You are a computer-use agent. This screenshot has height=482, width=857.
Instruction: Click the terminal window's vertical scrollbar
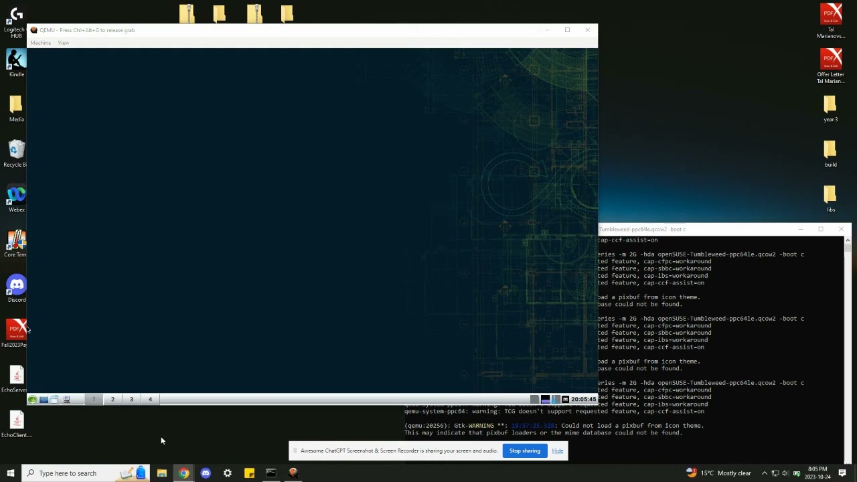pos(848,348)
